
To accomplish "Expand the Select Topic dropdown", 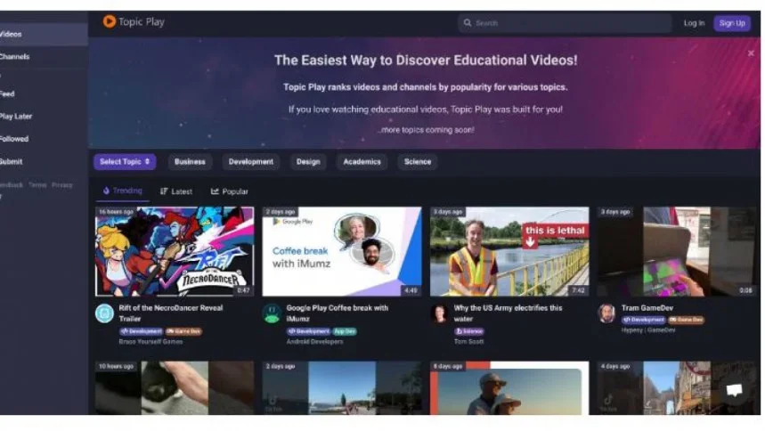I will tap(125, 162).
